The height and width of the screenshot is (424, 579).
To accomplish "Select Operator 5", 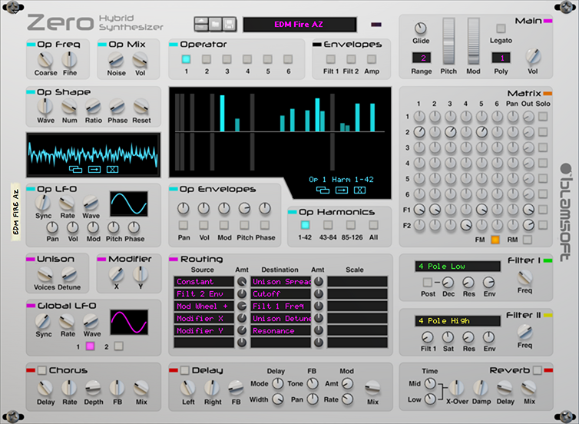I will pyautogui.click(x=267, y=59).
